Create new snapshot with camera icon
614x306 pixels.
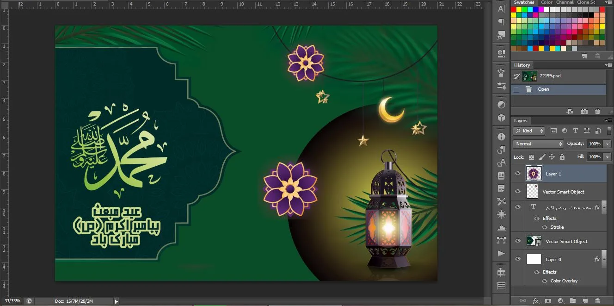click(x=584, y=112)
